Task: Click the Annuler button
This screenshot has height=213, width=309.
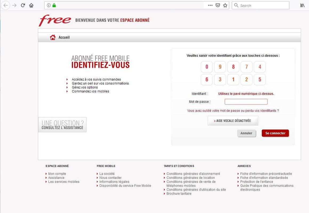Action: point(246,133)
